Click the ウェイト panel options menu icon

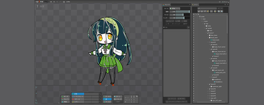(190, 5)
